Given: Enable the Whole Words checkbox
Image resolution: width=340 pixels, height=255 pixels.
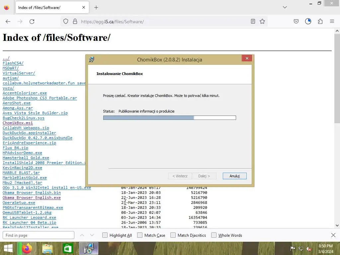Looking at the screenshot, I should [214, 235].
